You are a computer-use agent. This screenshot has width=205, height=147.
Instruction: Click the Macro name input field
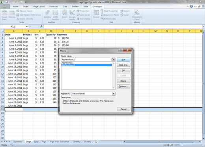[x=86, y=60]
